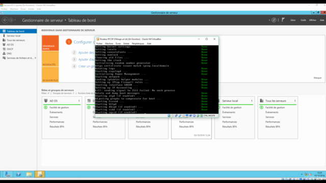
Task: Refresh the Server Manager dashboard
Action: [274, 20]
